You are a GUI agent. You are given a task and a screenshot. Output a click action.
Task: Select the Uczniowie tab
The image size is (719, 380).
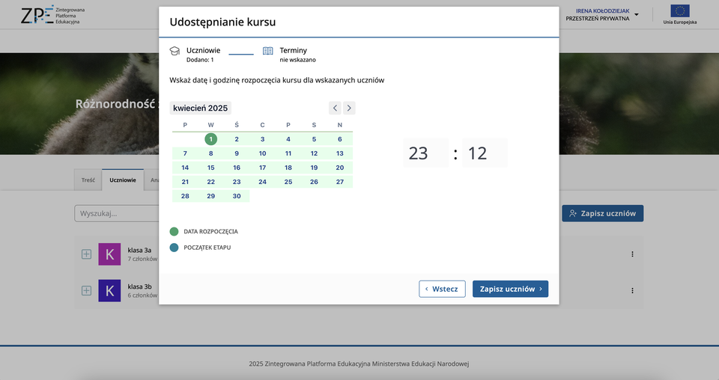pos(123,180)
